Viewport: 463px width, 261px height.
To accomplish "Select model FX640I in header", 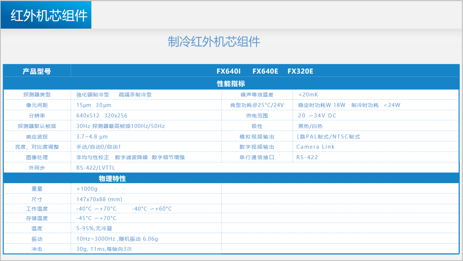I will (x=229, y=71).
